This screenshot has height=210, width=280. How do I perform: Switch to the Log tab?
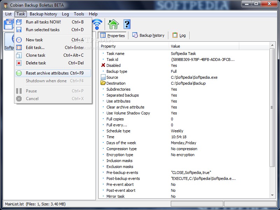179,35
